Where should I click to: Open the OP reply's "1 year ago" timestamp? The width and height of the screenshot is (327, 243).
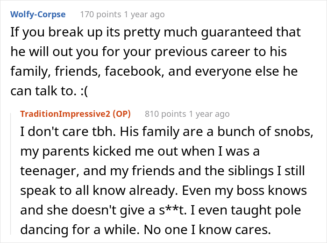pos(209,114)
